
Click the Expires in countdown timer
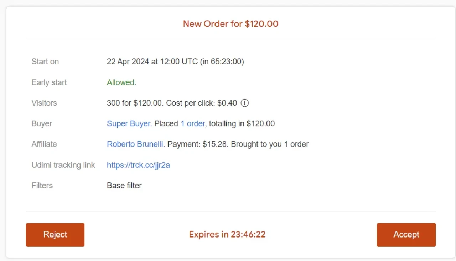coord(227,235)
